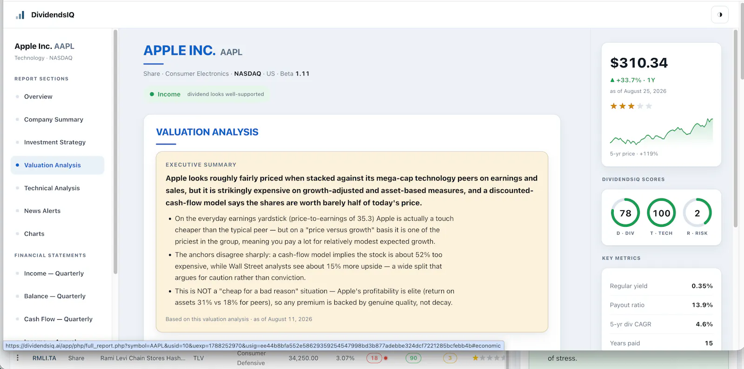Screen dimensions: 744x369
Task: Click the yellow 3 score badge in RMLI.TA row
Action: tap(450, 358)
